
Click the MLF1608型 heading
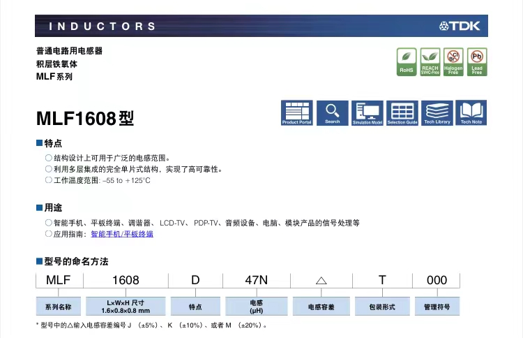pyautogui.click(x=84, y=118)
